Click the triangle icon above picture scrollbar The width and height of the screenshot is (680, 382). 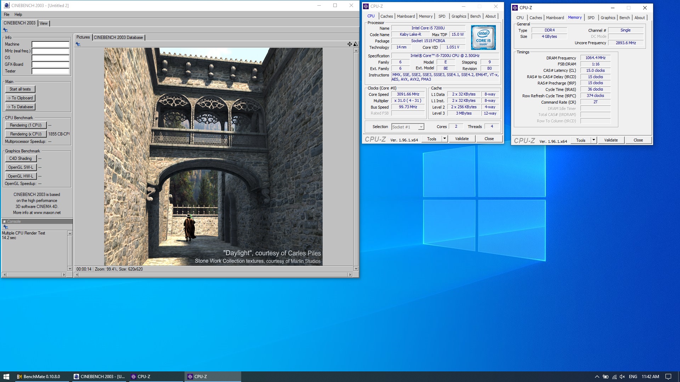(x=356, y=44)
